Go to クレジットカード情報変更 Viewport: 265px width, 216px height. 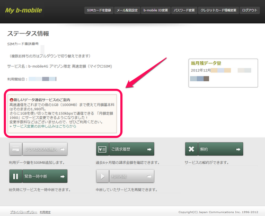(218, 10)
